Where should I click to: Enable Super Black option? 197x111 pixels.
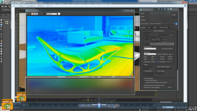click(x=156, y=73)
